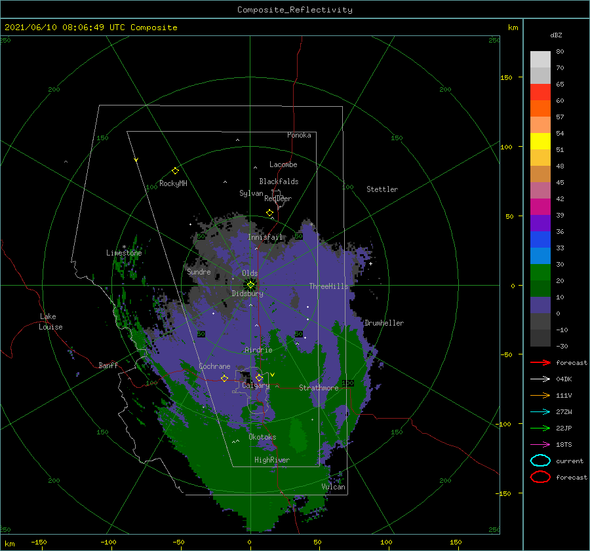
Task: Click the radar site marker beside Olds
Action: [250, 285]
